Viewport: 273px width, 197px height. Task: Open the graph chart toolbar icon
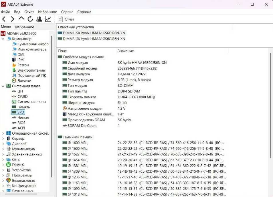[48, 19]
